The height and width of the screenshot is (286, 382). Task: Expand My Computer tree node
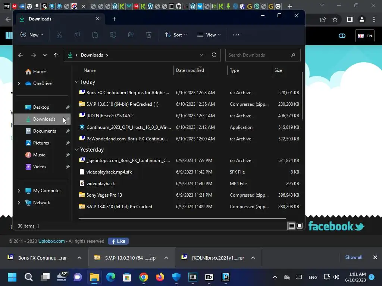point(19,191)
